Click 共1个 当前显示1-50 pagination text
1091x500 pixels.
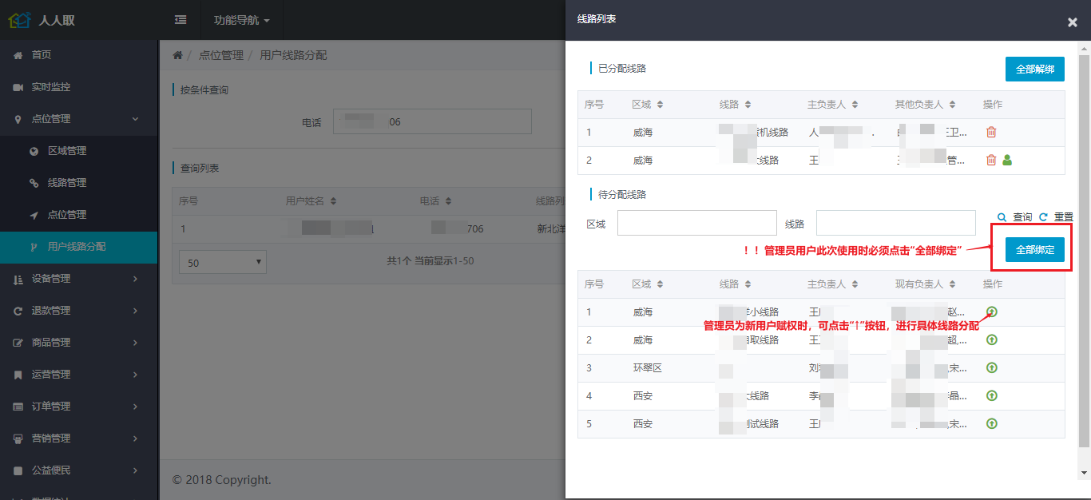(430, 261)
